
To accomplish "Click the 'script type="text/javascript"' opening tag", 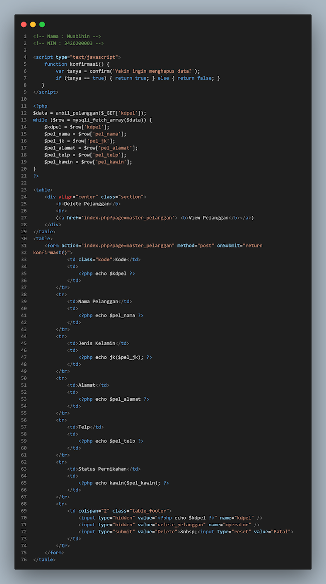I will pos(77,57).
